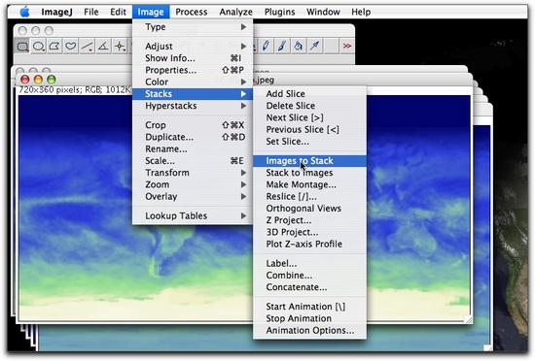Image resolution: width=535 pixels, height=361 pixels.
Task: Open the red >> more tools switcher
Action: click(x=347, y=46)
